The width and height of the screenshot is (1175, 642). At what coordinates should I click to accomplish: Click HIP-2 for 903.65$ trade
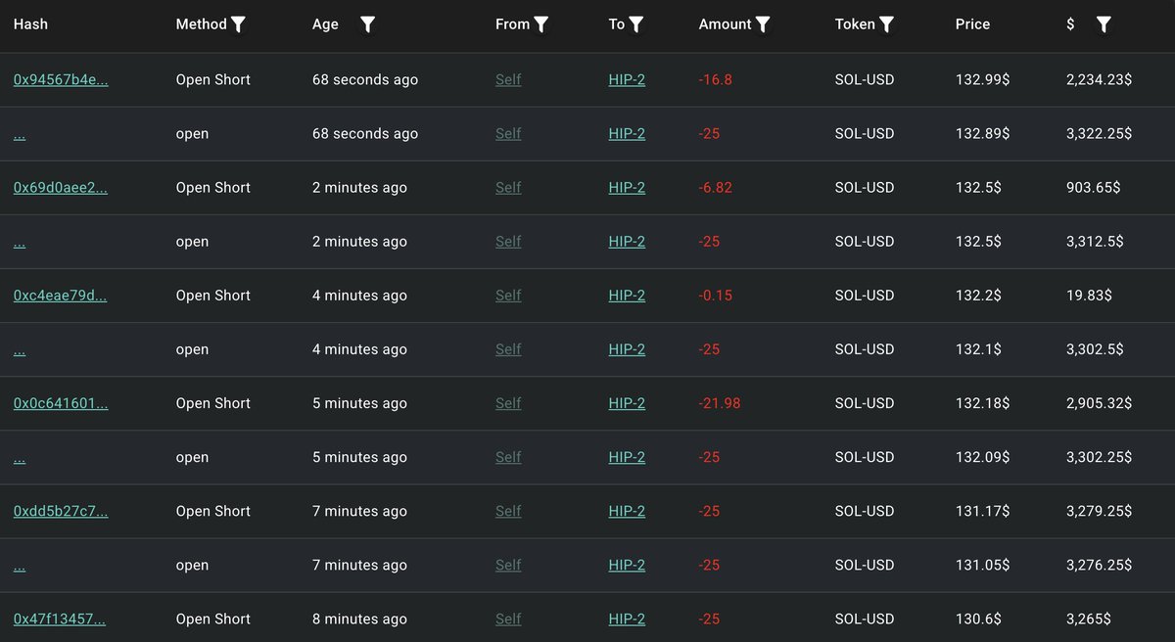pyautogui.click(x=627, y=188)
